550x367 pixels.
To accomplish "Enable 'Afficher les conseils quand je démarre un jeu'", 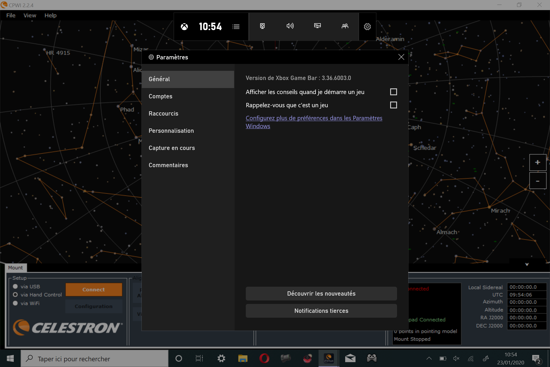I will (394, 92).
